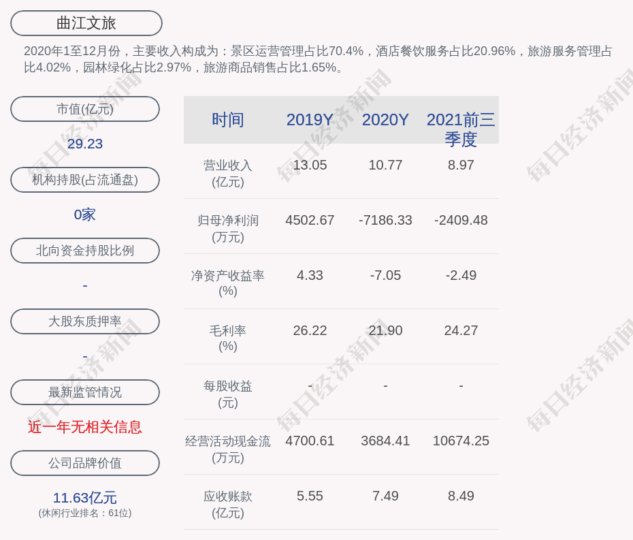Click revenue value 13.05
Image resolution: width=633 pixels, height=540 pixels.
click(x=310, y=165)
